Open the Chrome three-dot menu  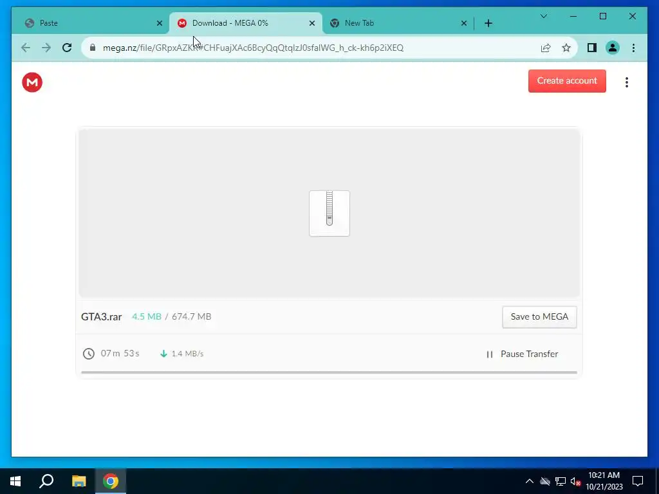click(x=633, y=48)
